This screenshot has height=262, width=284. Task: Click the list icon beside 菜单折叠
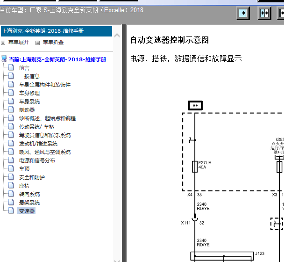[x=37, y=43]
